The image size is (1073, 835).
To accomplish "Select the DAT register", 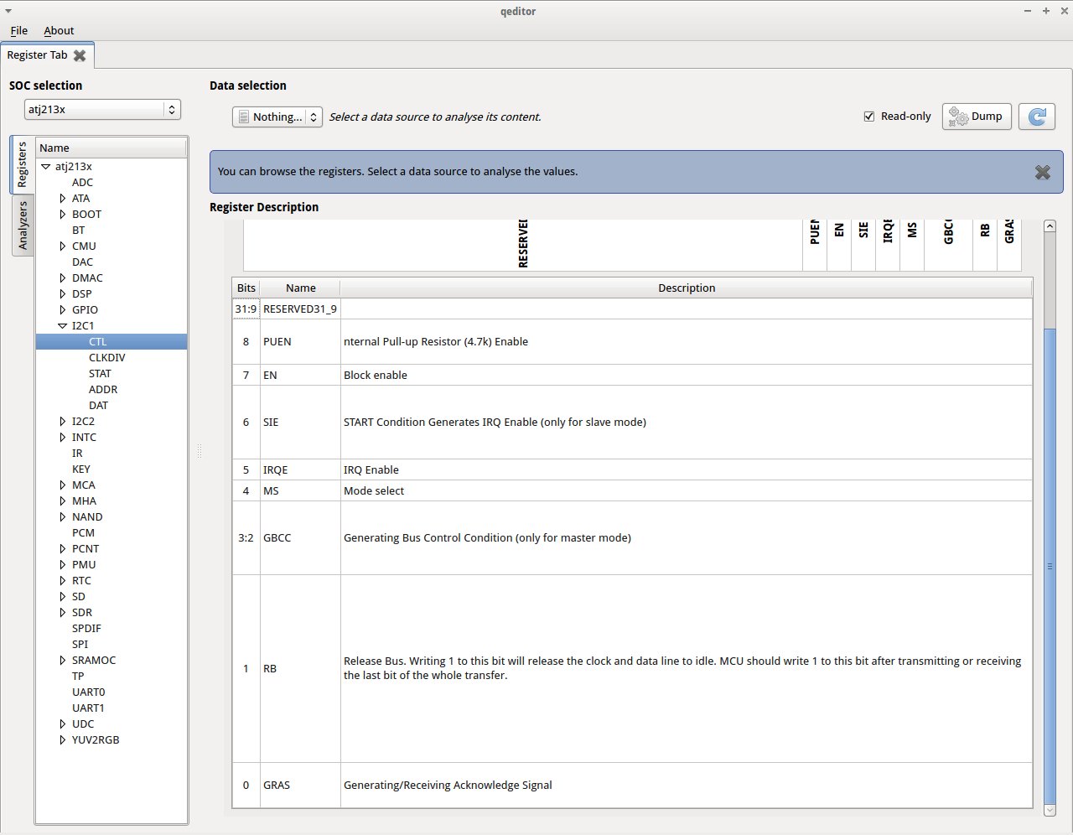I will (x=98, y=406).
